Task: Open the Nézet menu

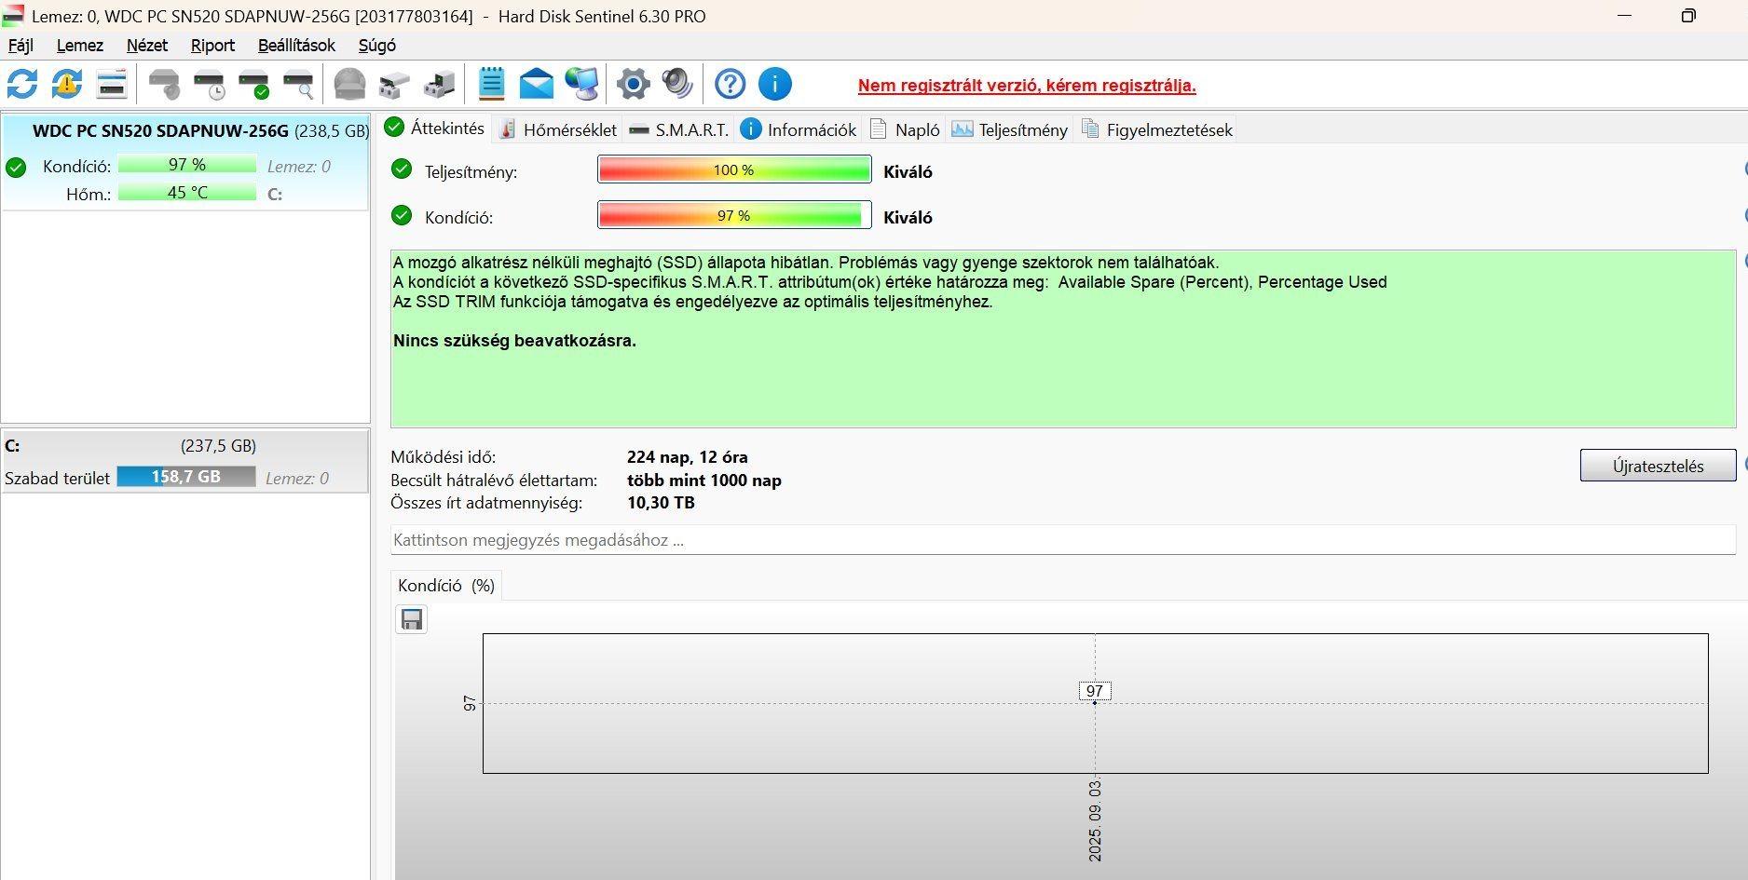Action: (x=147, y=45)
